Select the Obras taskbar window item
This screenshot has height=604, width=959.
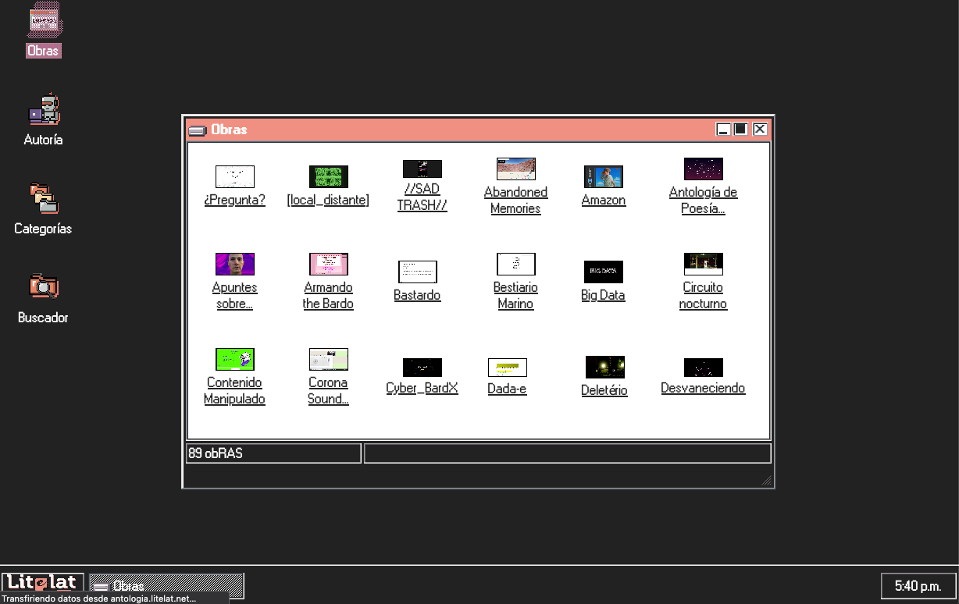[x=166, y=586]
